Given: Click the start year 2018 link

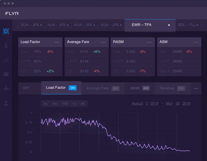Looking at the screenshot, I should (154, 103).
